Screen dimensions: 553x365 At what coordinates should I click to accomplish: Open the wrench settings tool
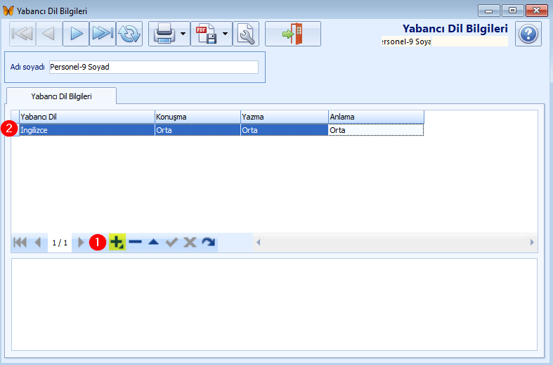click(x=246, y=33)
